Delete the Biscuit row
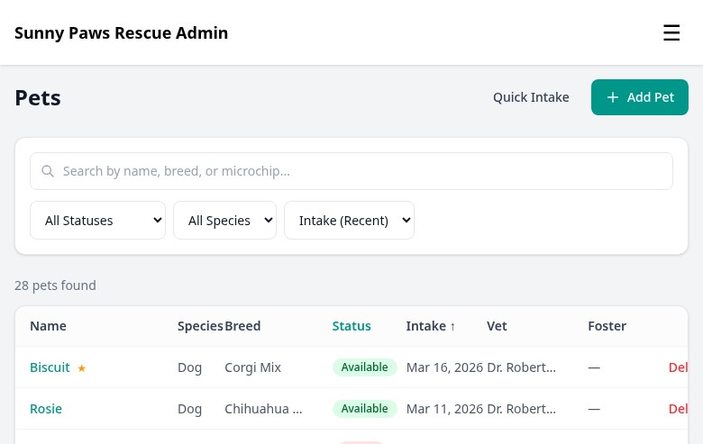Viewport: 703px width, 444px height. coord(678,367)
